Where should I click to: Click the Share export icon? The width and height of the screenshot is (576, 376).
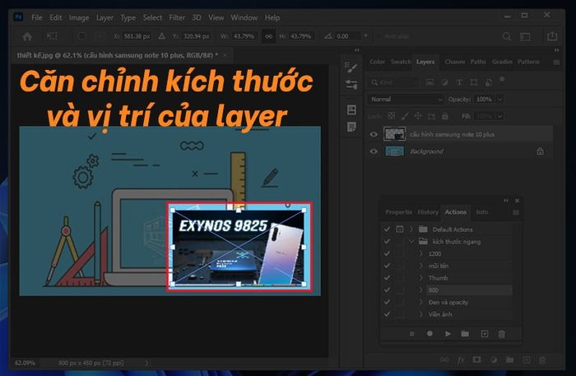(552, 36)
